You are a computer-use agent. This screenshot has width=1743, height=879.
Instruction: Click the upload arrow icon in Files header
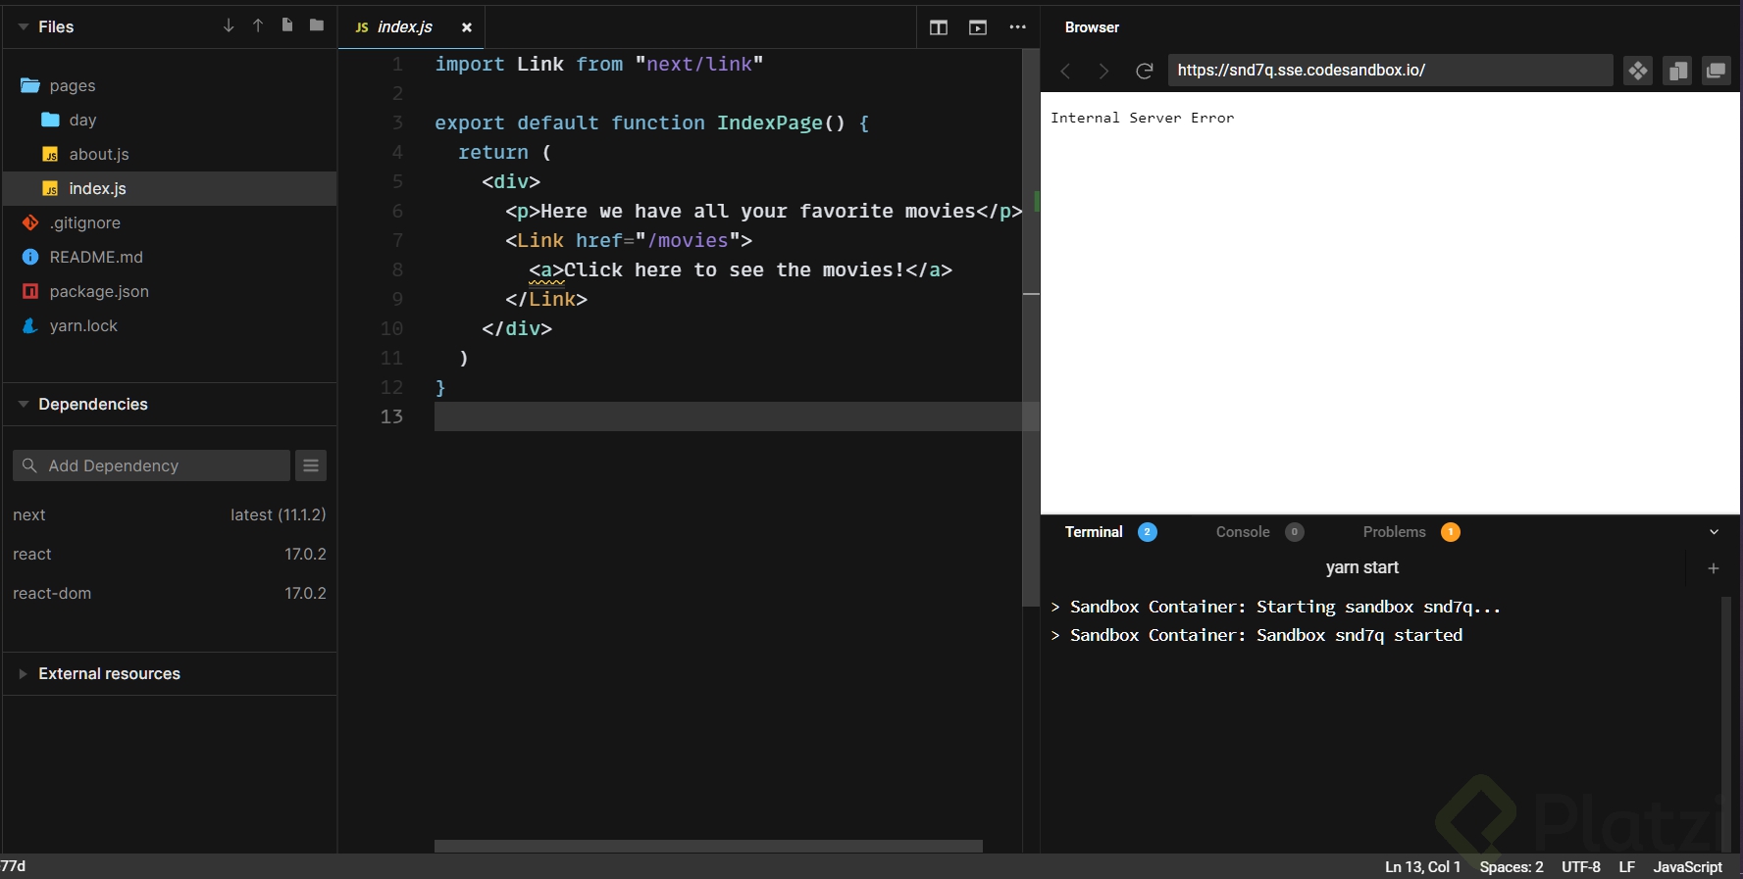[258, 25]
